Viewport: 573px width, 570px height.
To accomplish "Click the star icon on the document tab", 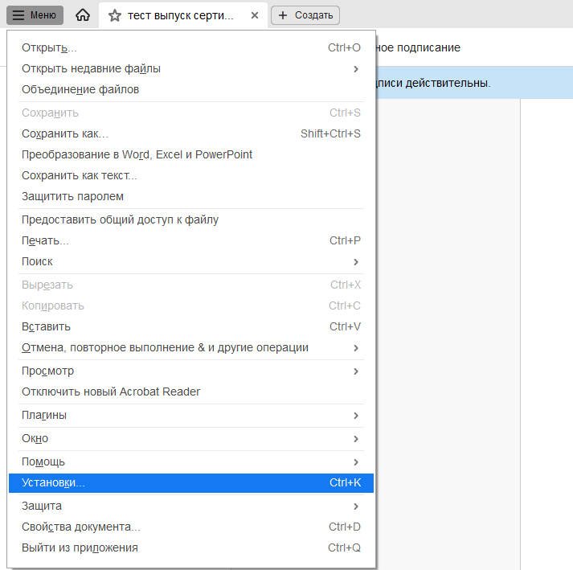I will (x=115, y=15).
